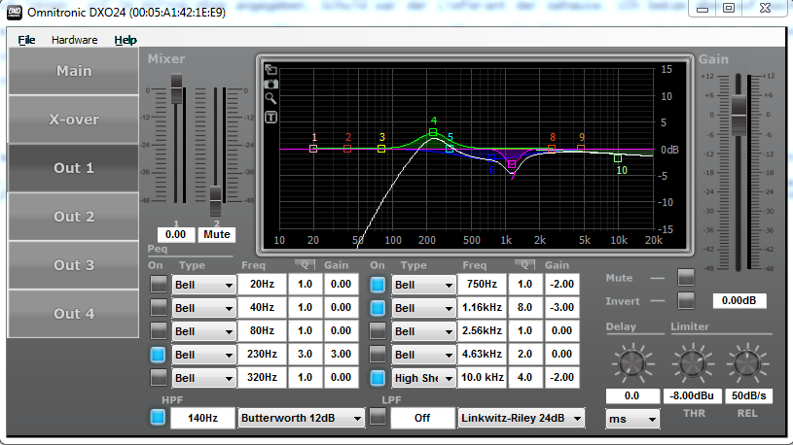Screen dimensions: 793x445
Task: Disable the 230Hz Bell filter
Action: click(159, 354)
